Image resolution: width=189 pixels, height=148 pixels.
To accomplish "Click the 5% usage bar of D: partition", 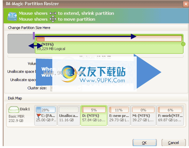I will [94, 110].
